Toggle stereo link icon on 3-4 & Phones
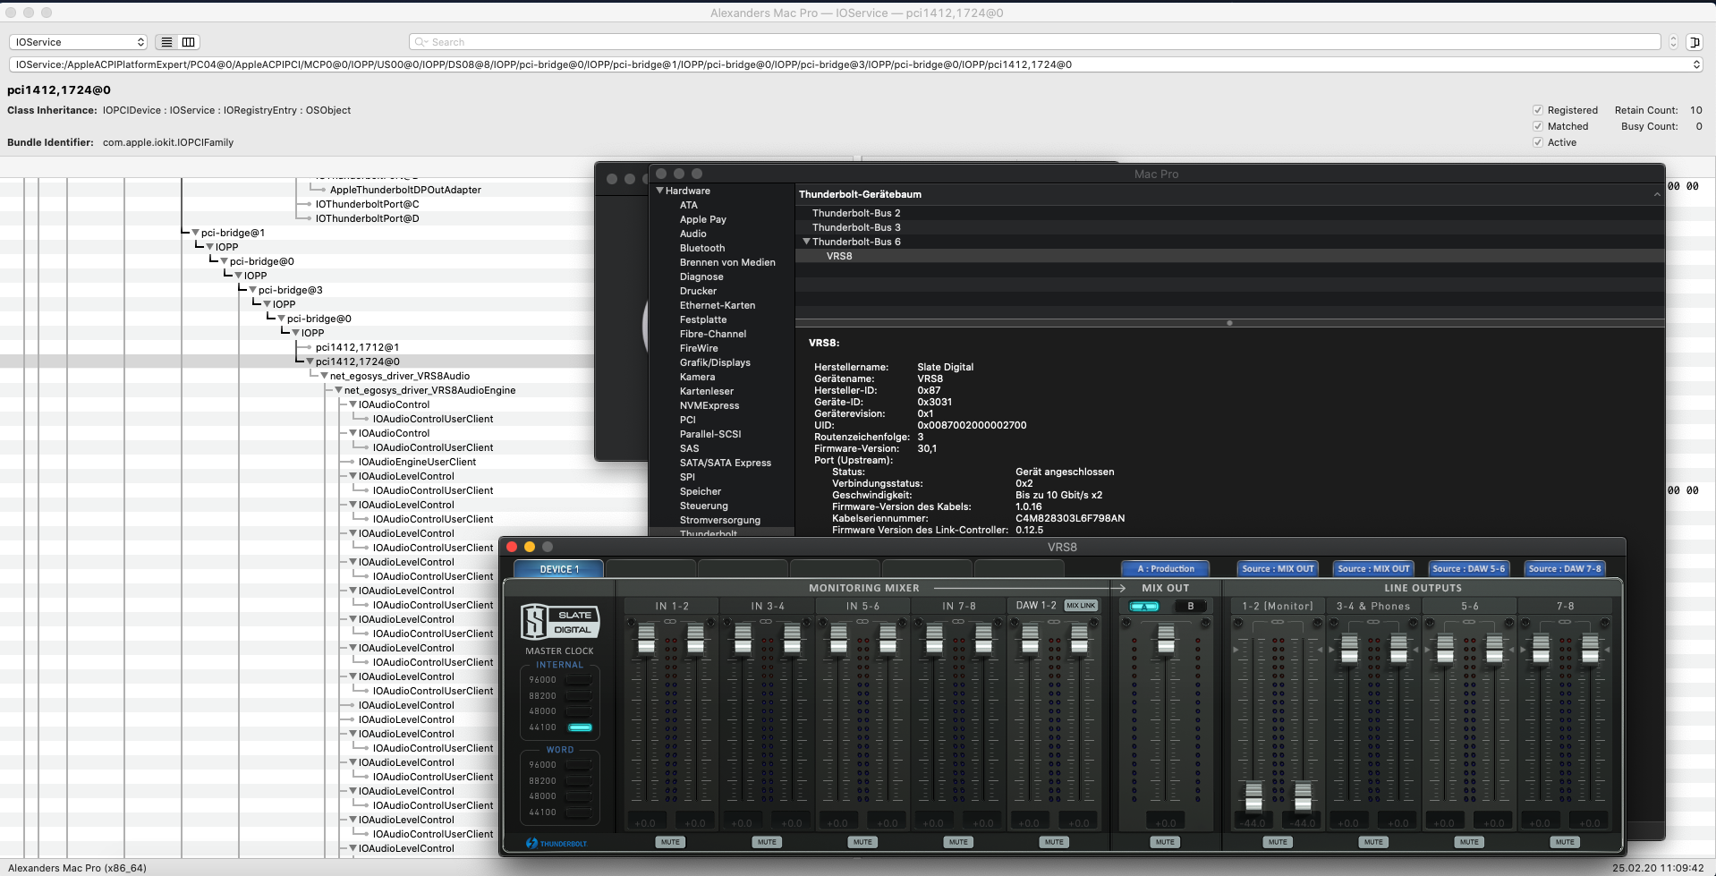The image size is (1716, 876). coord(1373,622)
